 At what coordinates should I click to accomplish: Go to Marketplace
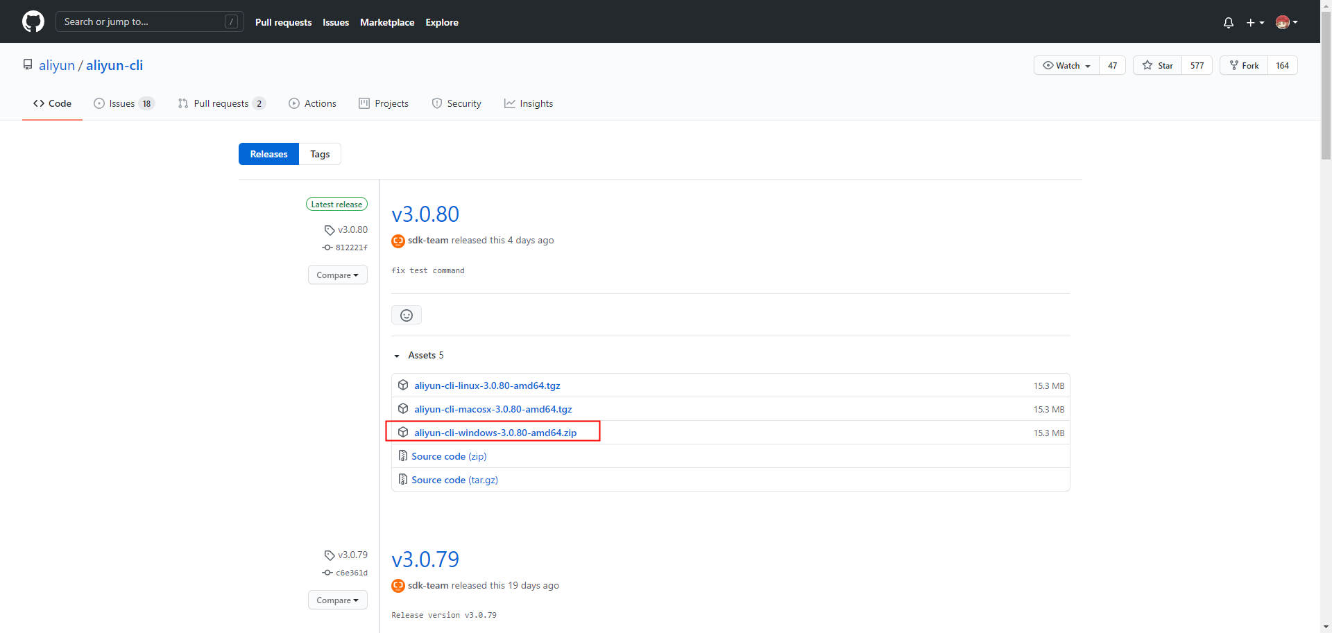pyautogui.click(x=387, y=22)
